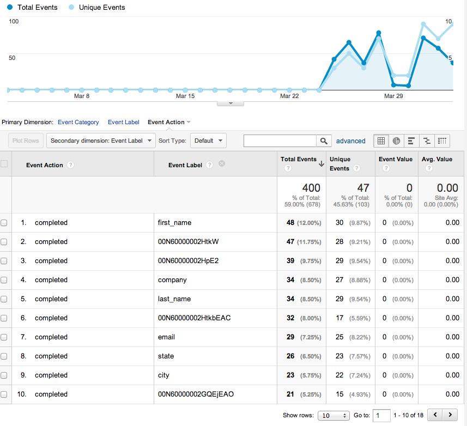The image size is (467, 426).
Task: Open help for Event Label column
Action: coord(209,165)
